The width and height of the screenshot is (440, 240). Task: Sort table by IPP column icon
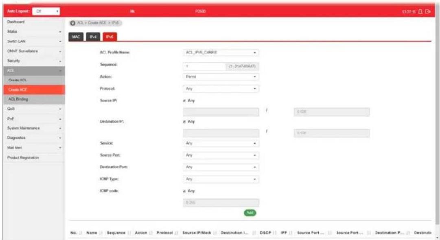point(291,233)
